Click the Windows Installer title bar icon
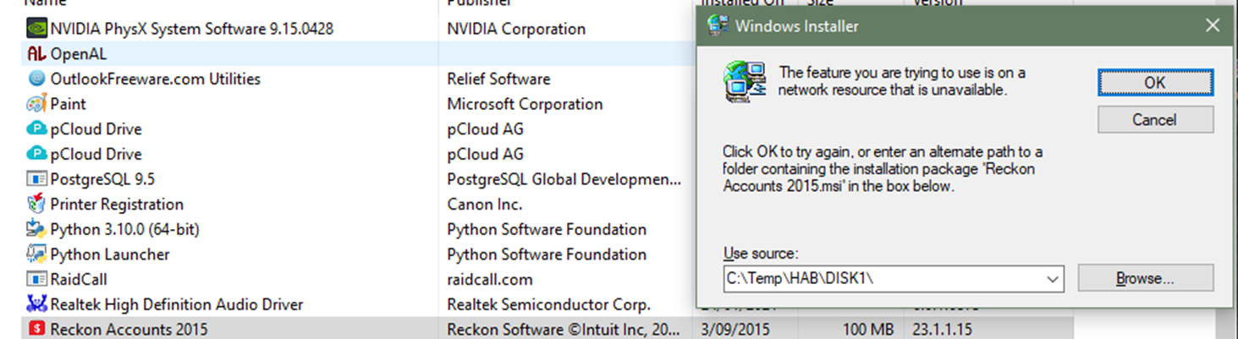 [x=718, y=25]
